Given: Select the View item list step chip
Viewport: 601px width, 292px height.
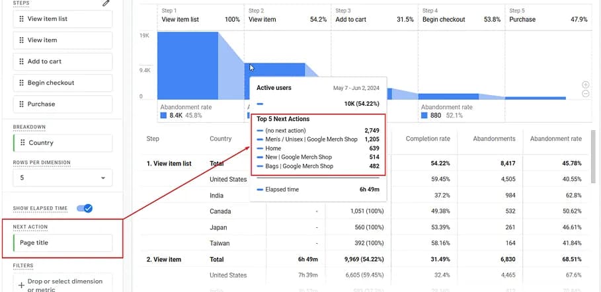Looking at the screenshot, I should (62, 18).
